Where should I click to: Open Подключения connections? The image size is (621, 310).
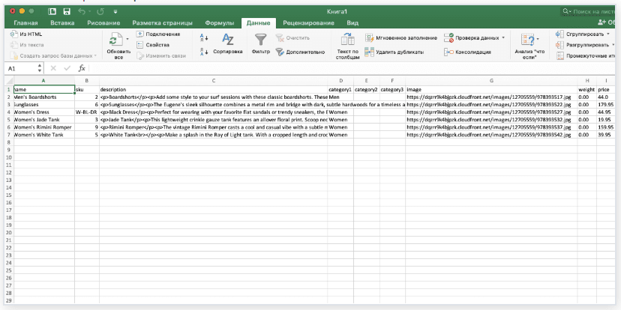pos(158,34)
